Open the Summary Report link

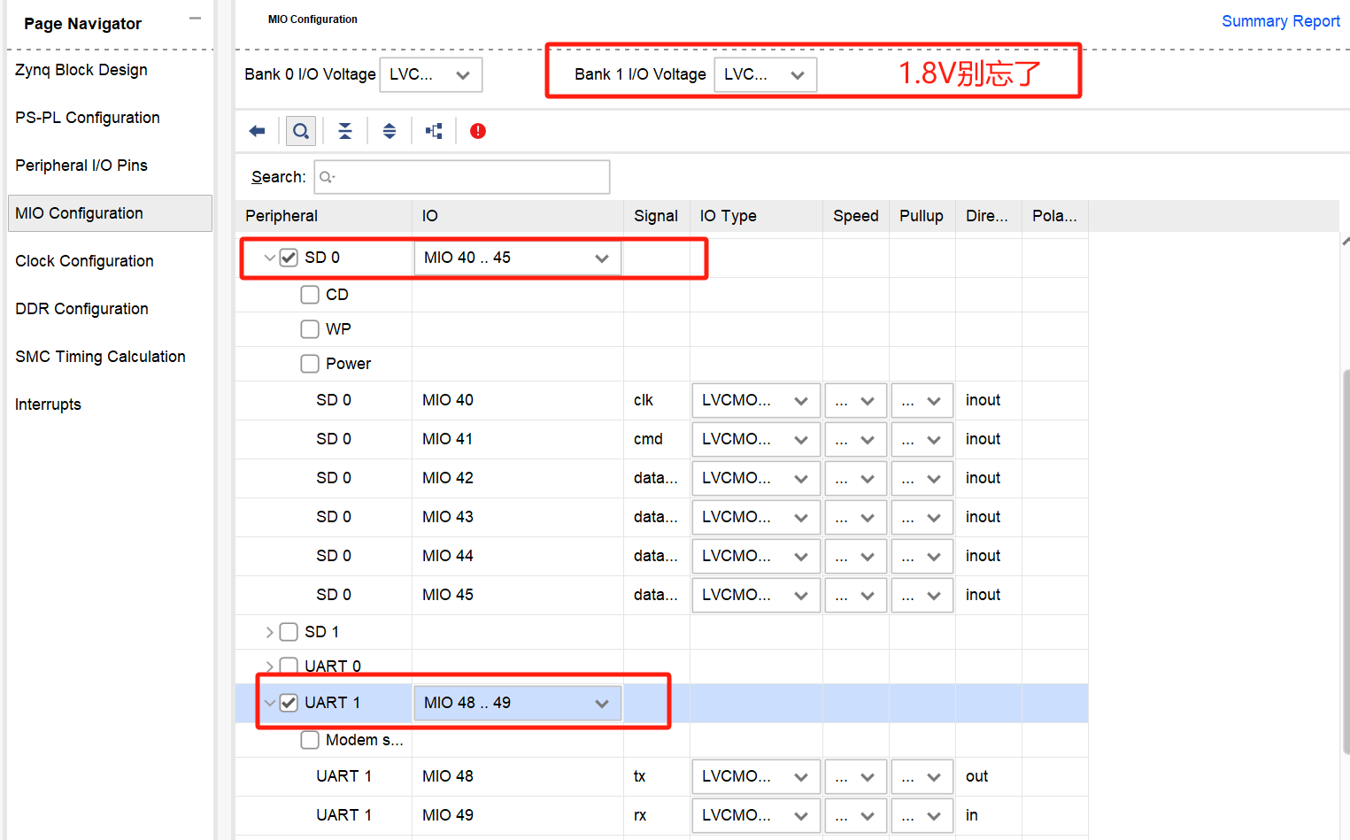1280,20
